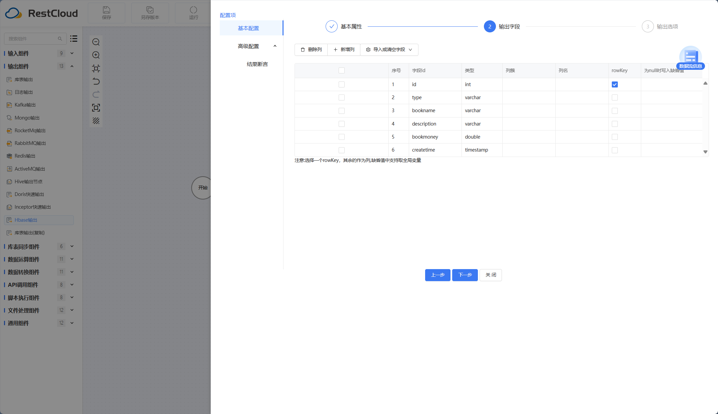Click the table scrollbar down arrow
Viewport: 718px width, 414px height.
click(705, 152)
